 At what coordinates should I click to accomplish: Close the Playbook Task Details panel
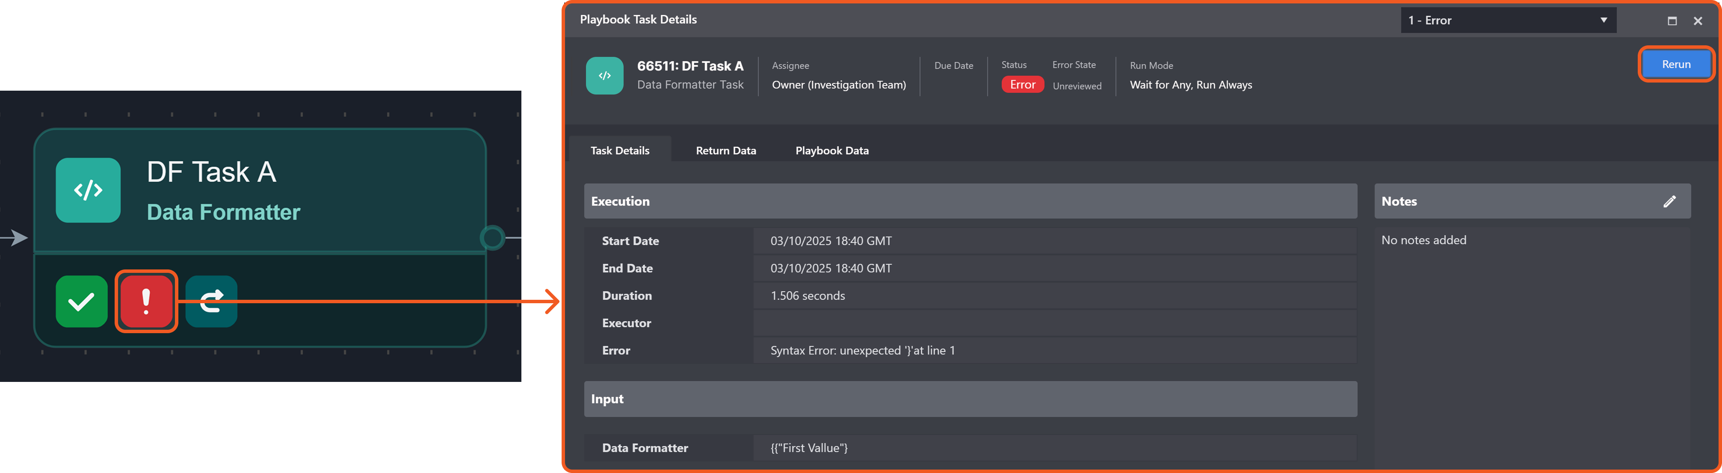pyautogui.click(x=1698, y=21)
